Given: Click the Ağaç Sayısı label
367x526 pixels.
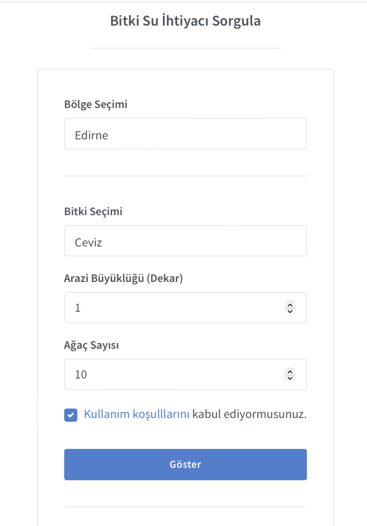Looking at the screenshot, I should 91,345.
